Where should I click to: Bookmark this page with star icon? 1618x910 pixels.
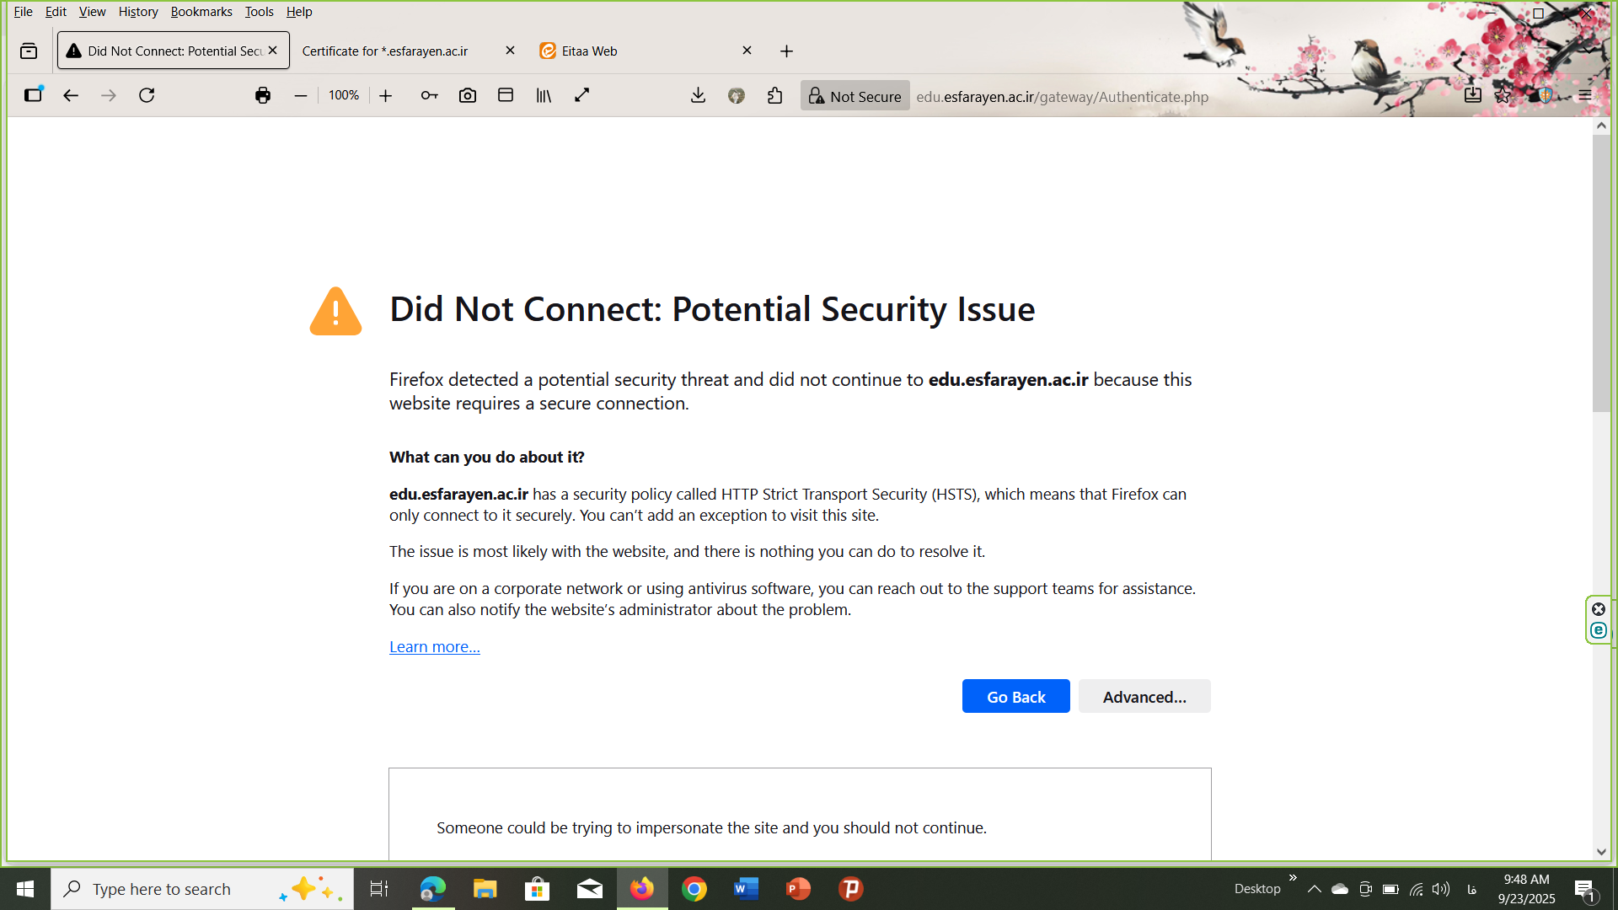click(1503, 95)
